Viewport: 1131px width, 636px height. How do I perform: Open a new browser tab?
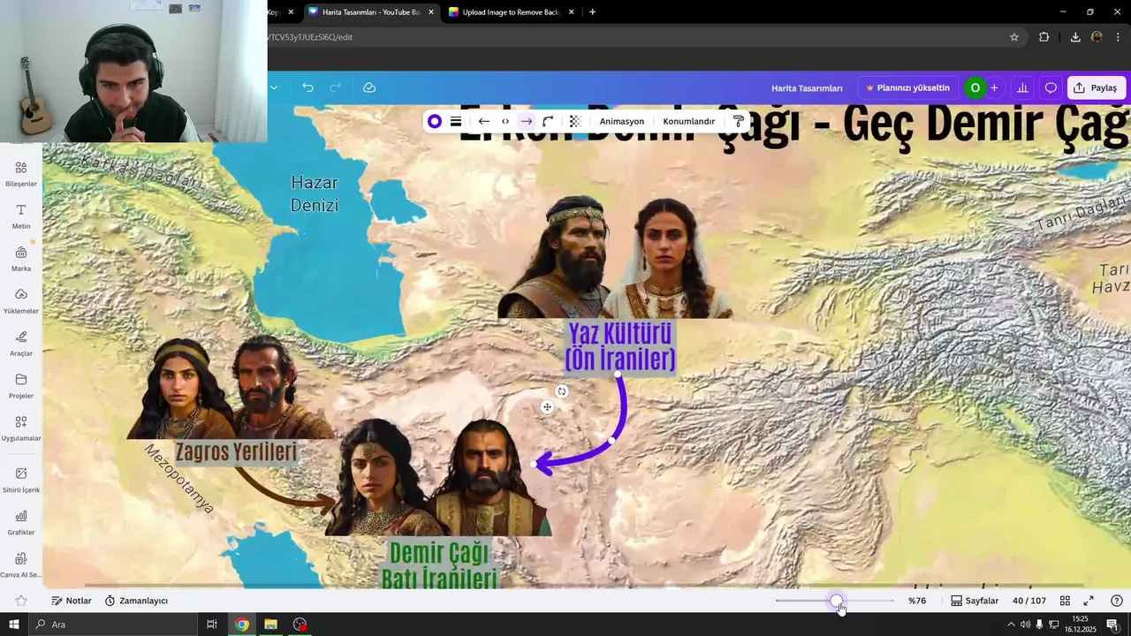tap(592, 12)
